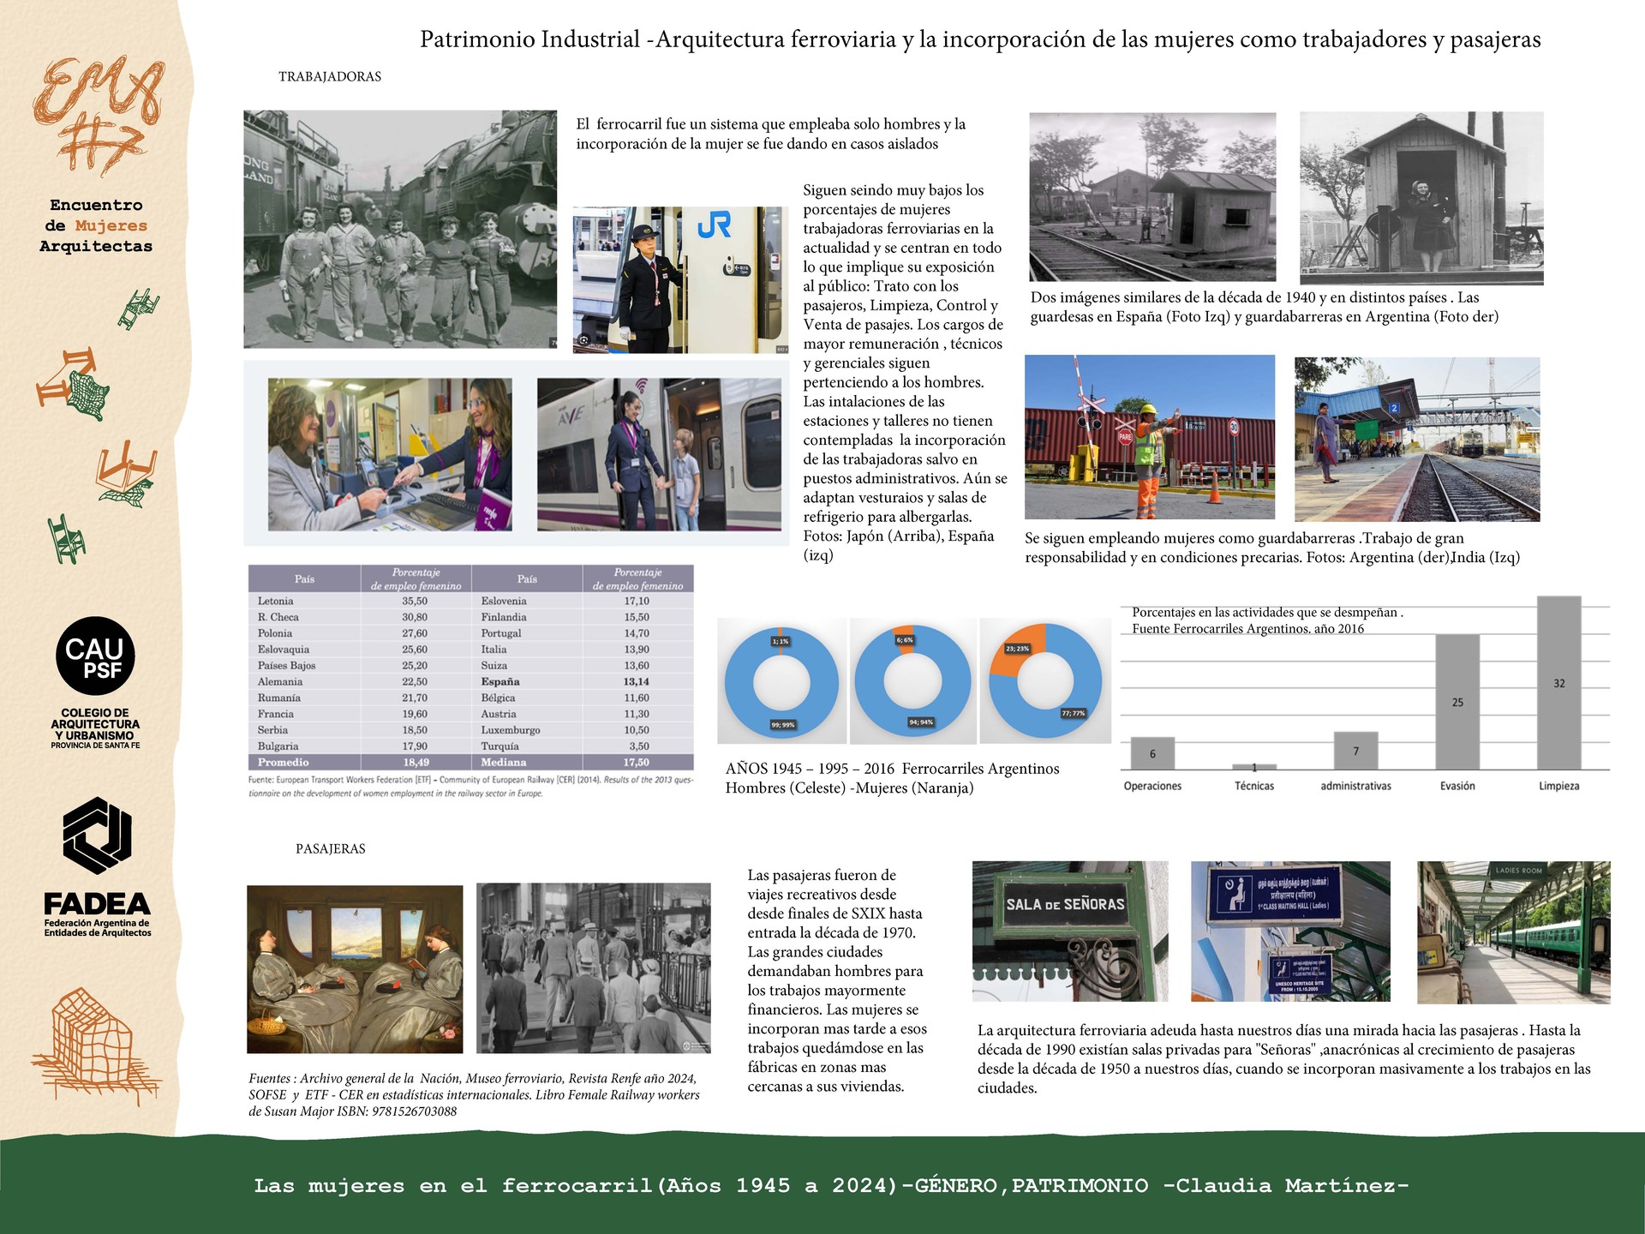Click the 2016 donut chart showing 77%

coord(1045,680)
